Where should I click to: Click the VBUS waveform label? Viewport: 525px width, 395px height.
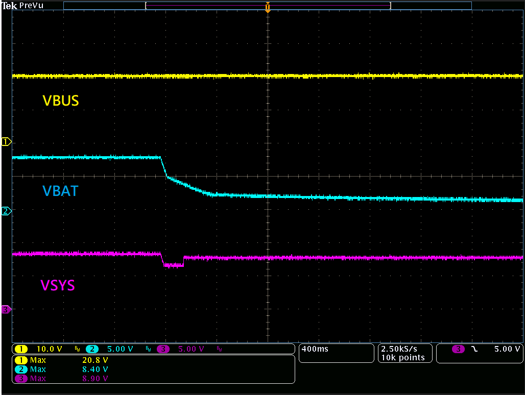(x=61, y=101)
